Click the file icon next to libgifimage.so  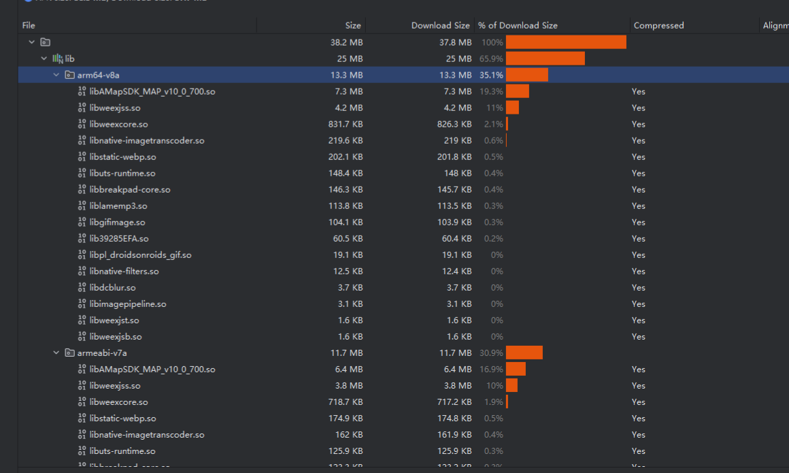tap(82, 223)
